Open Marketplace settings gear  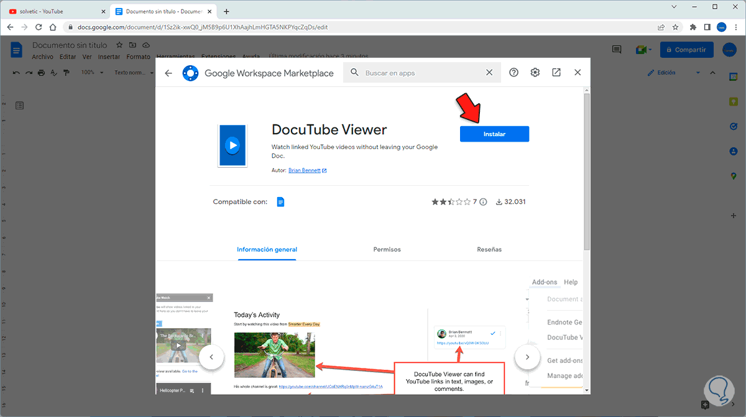535,73
